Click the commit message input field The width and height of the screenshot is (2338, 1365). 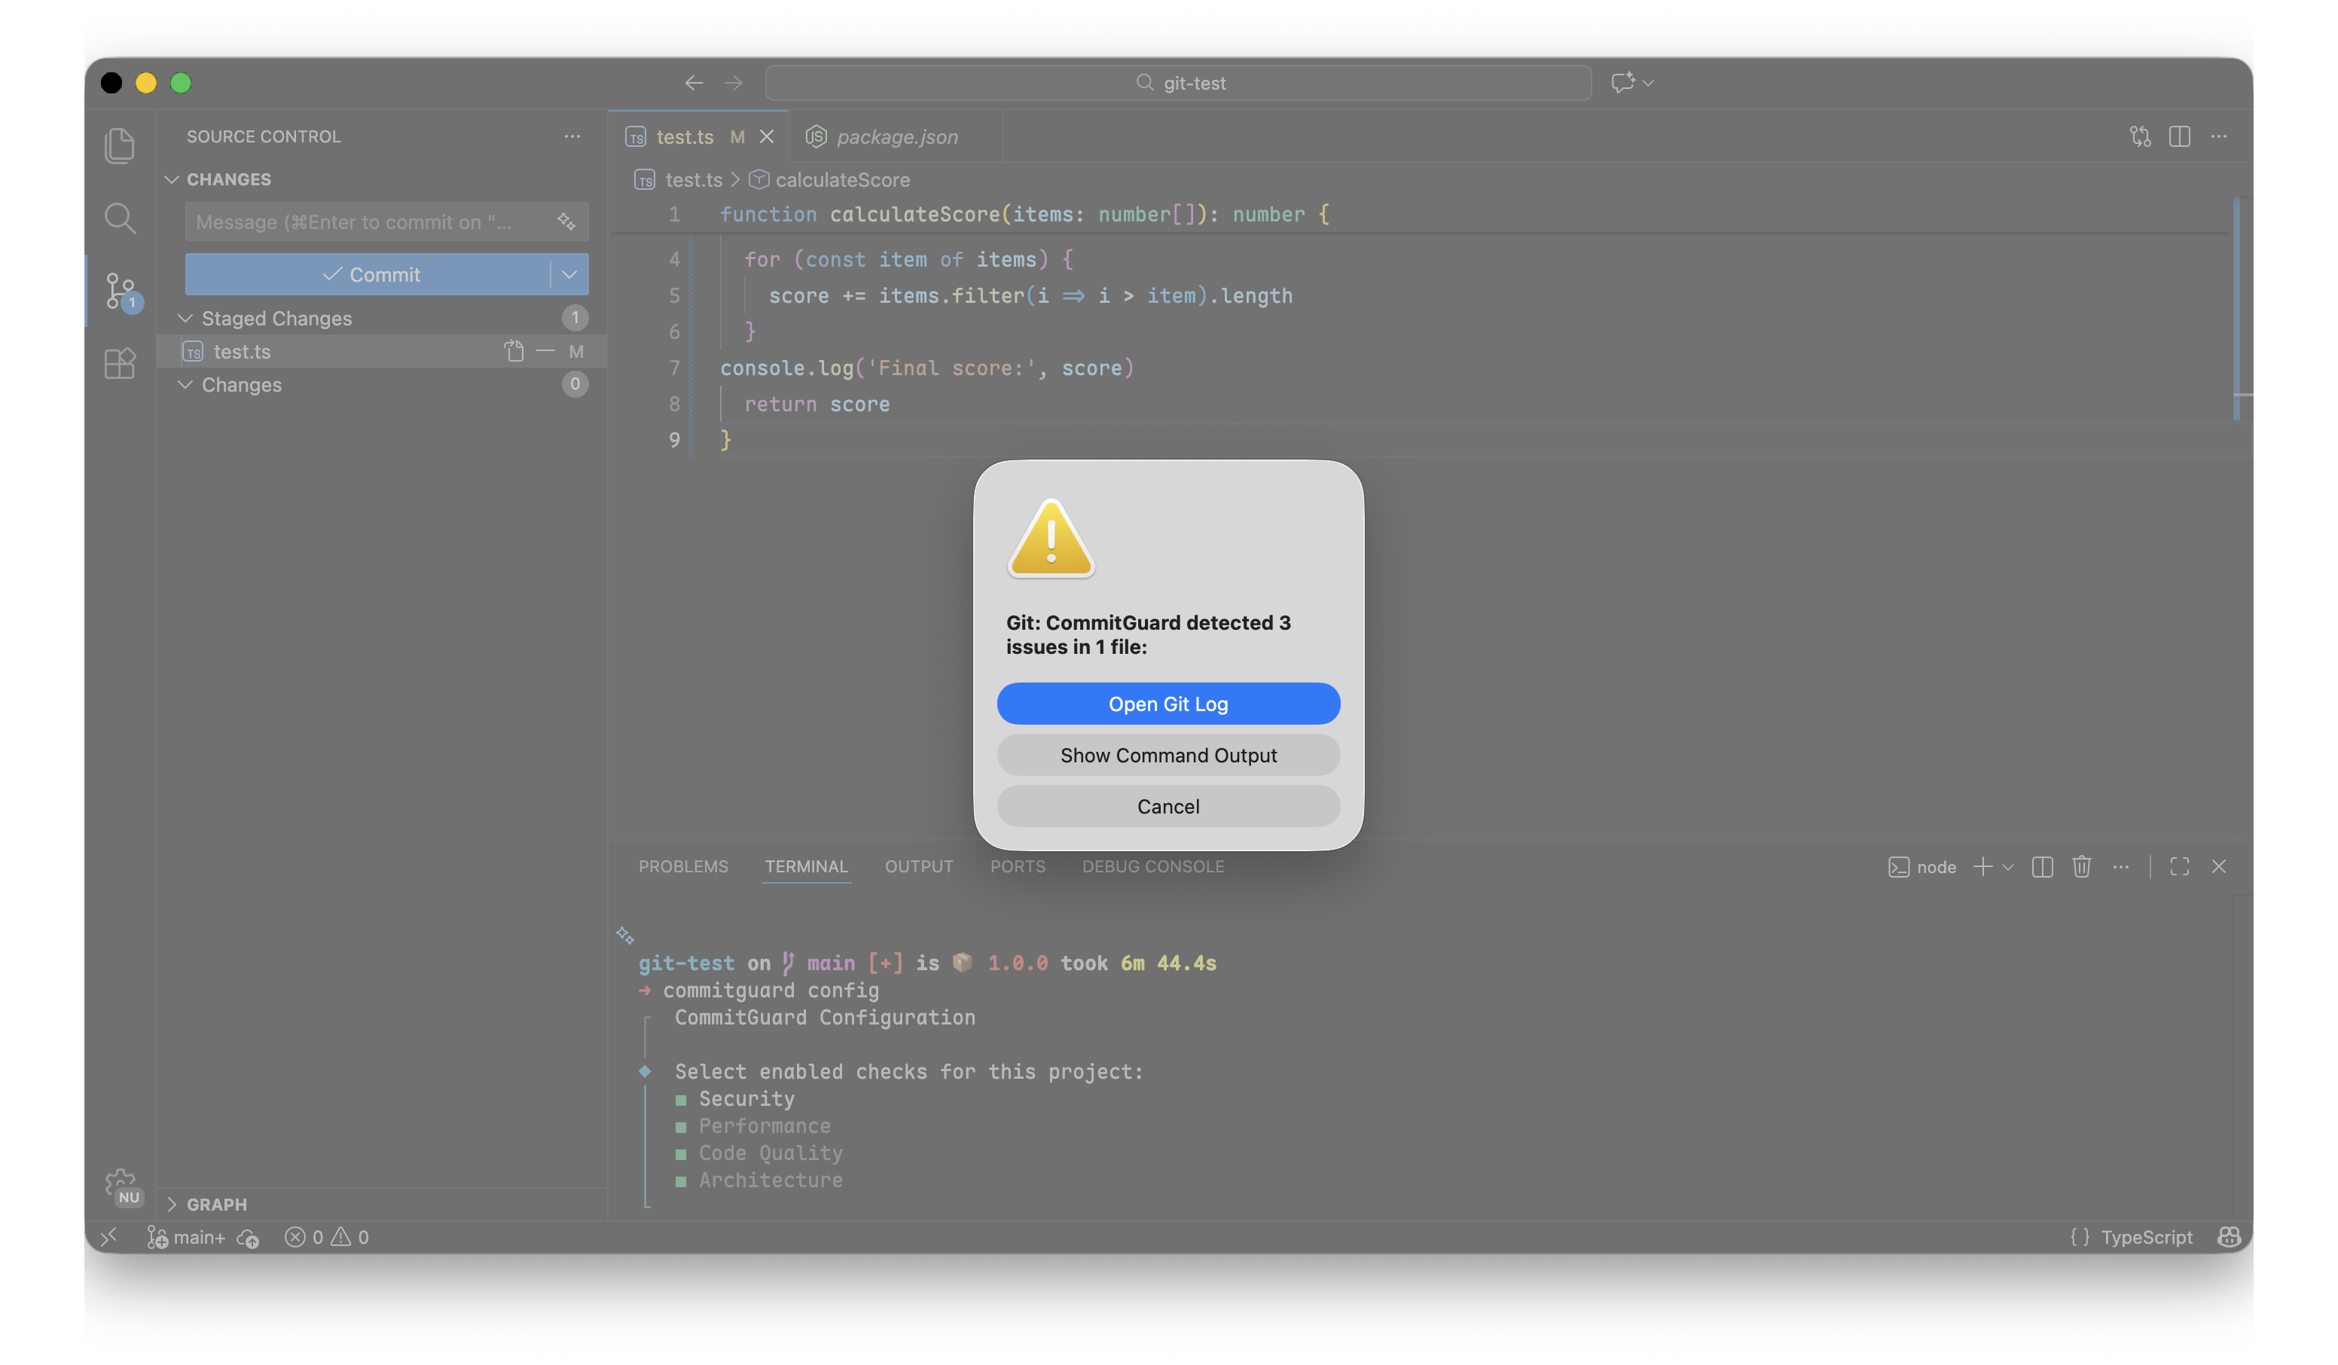(x=371, y=221)
